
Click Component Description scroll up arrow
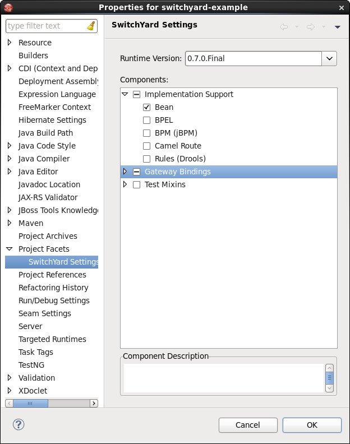click(x=329, y=368)
